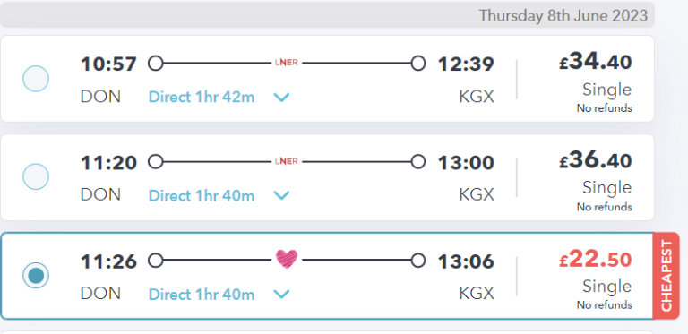Click the arrival circle marker for 13:00
688x334 pixels.
[418, 162]
